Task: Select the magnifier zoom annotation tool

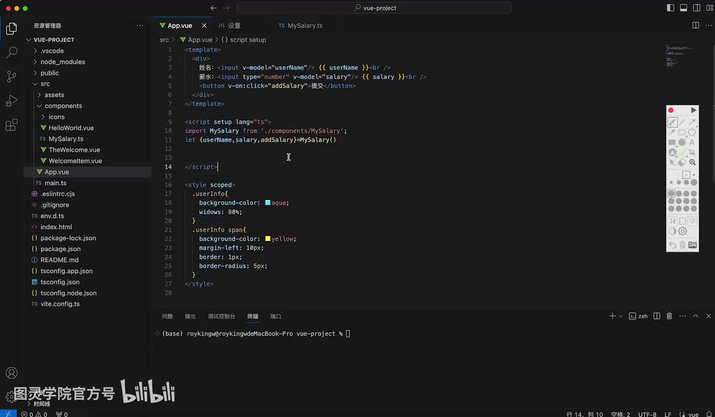Action: [x=692, y=163]
